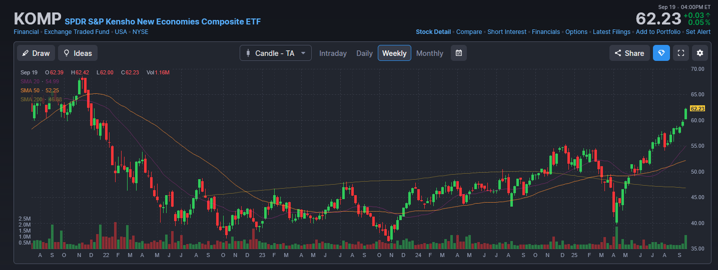Open the calendar date range picker

(459, 53)
